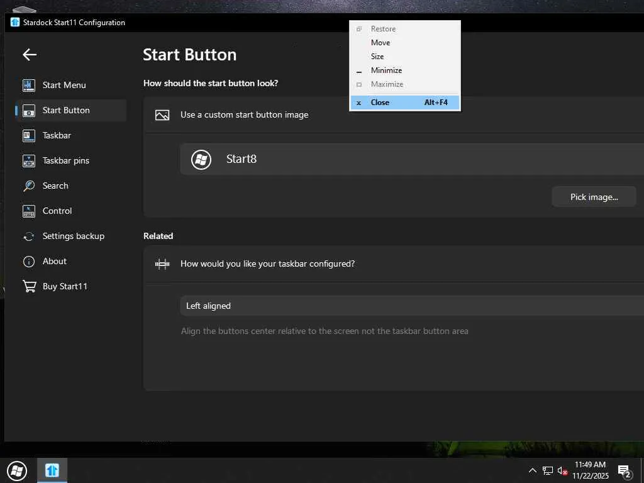Choose Size in the window menu
The width and height of the screenshot is (644, 483).
[x=404, y=56]
